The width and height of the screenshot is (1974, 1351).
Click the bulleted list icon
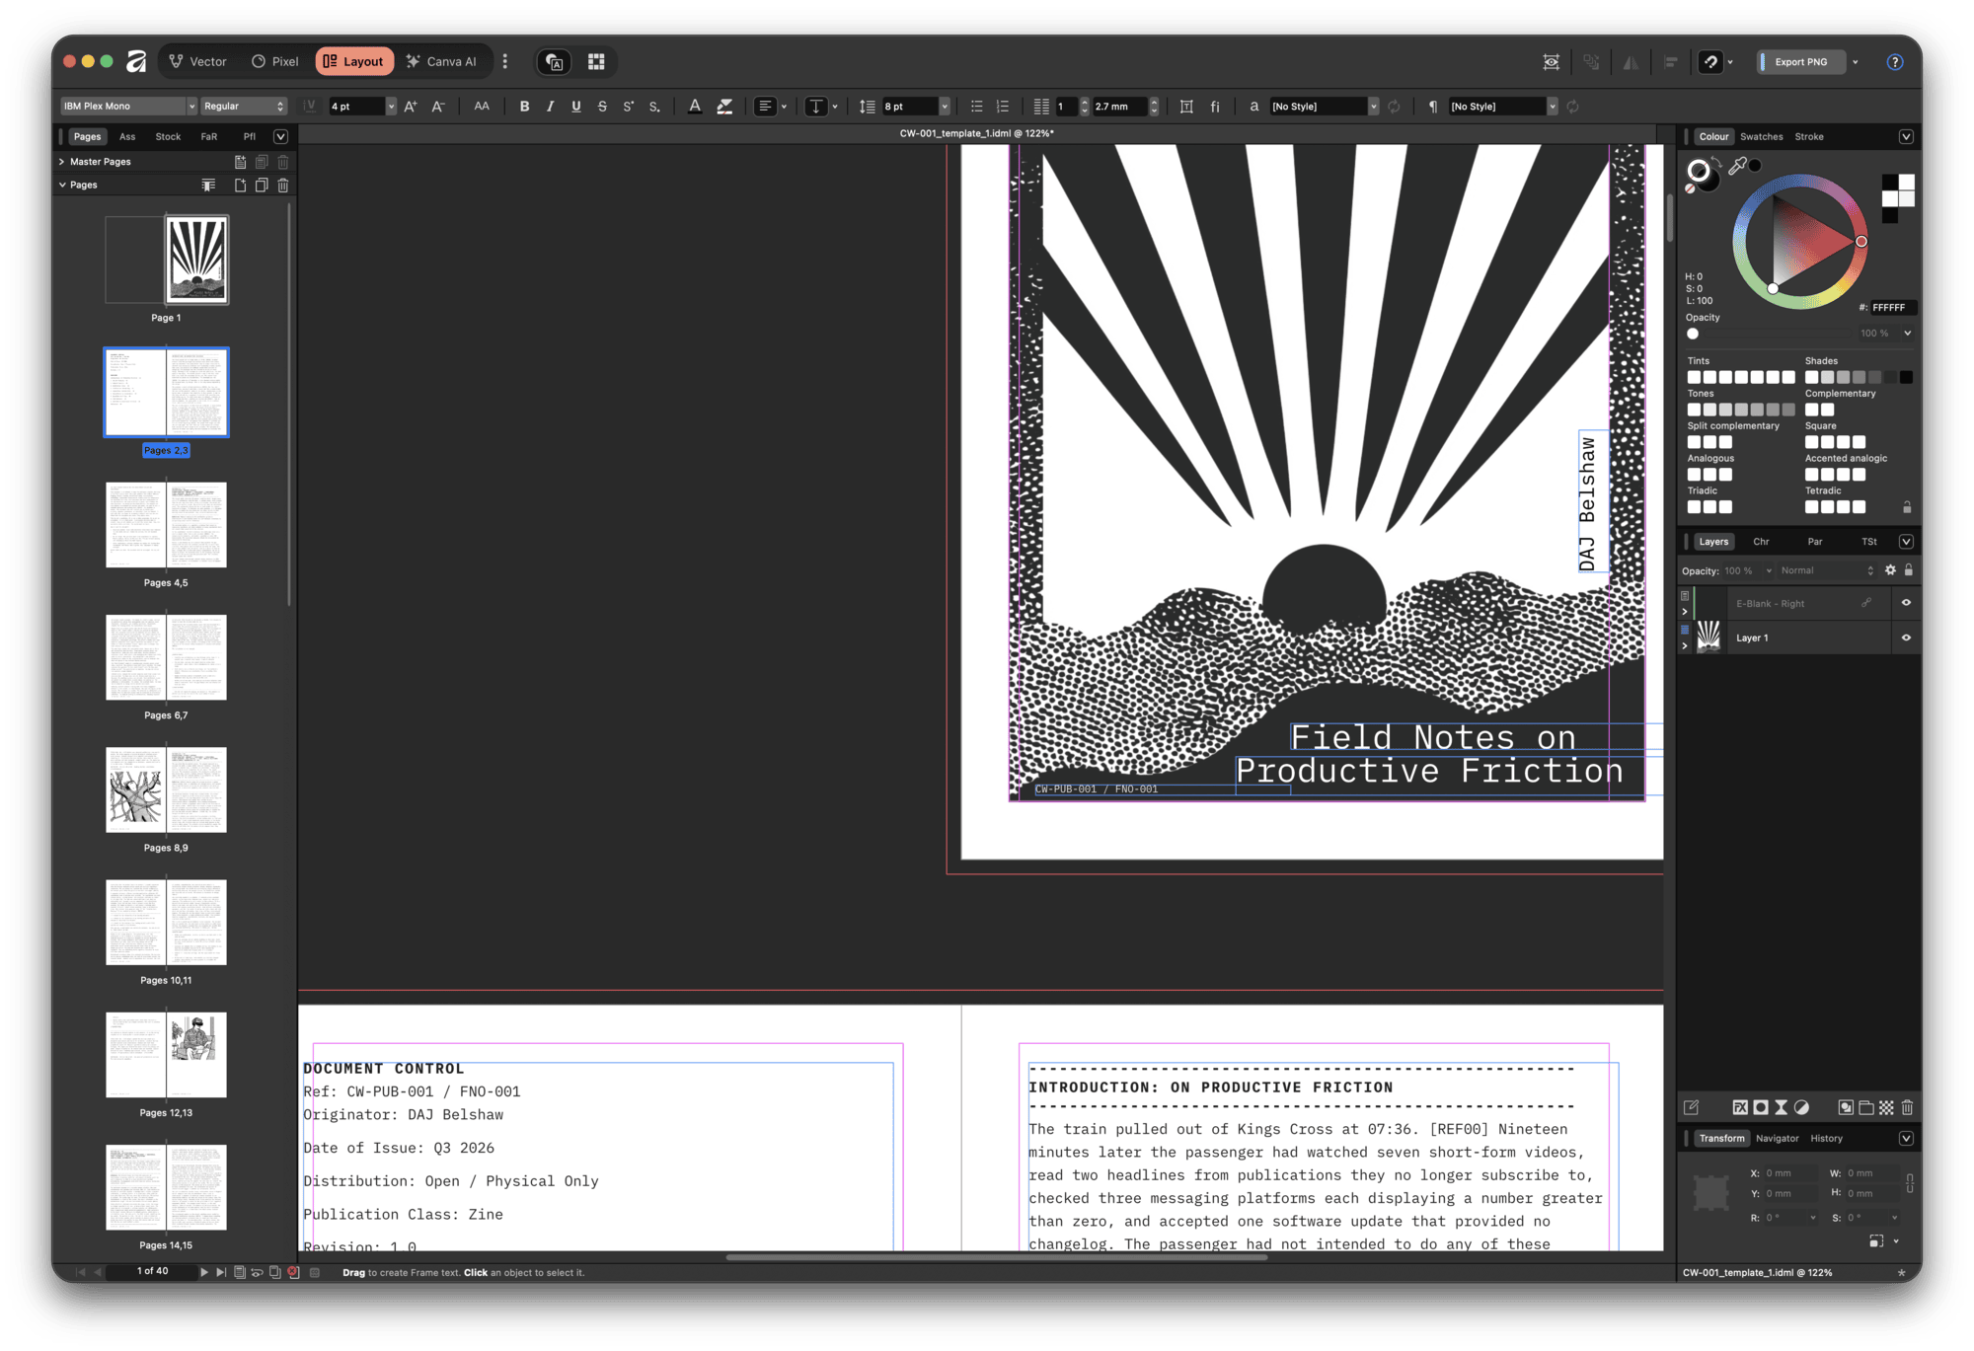point(976,107)
